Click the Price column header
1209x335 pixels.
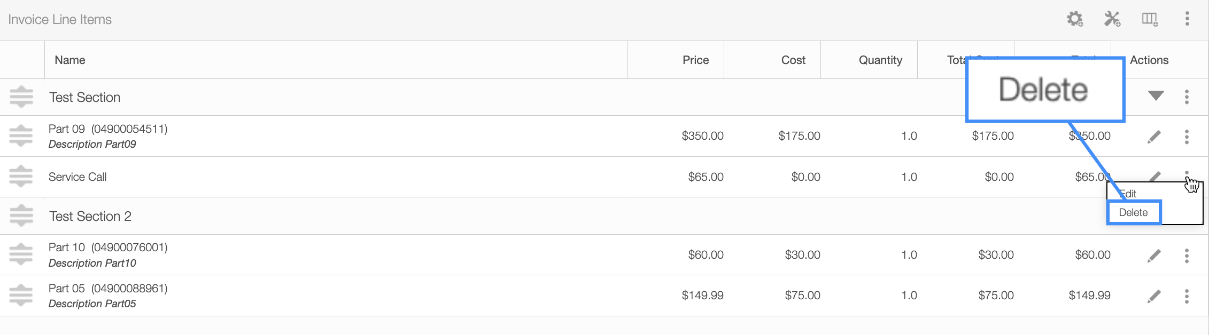click(695, 60)
